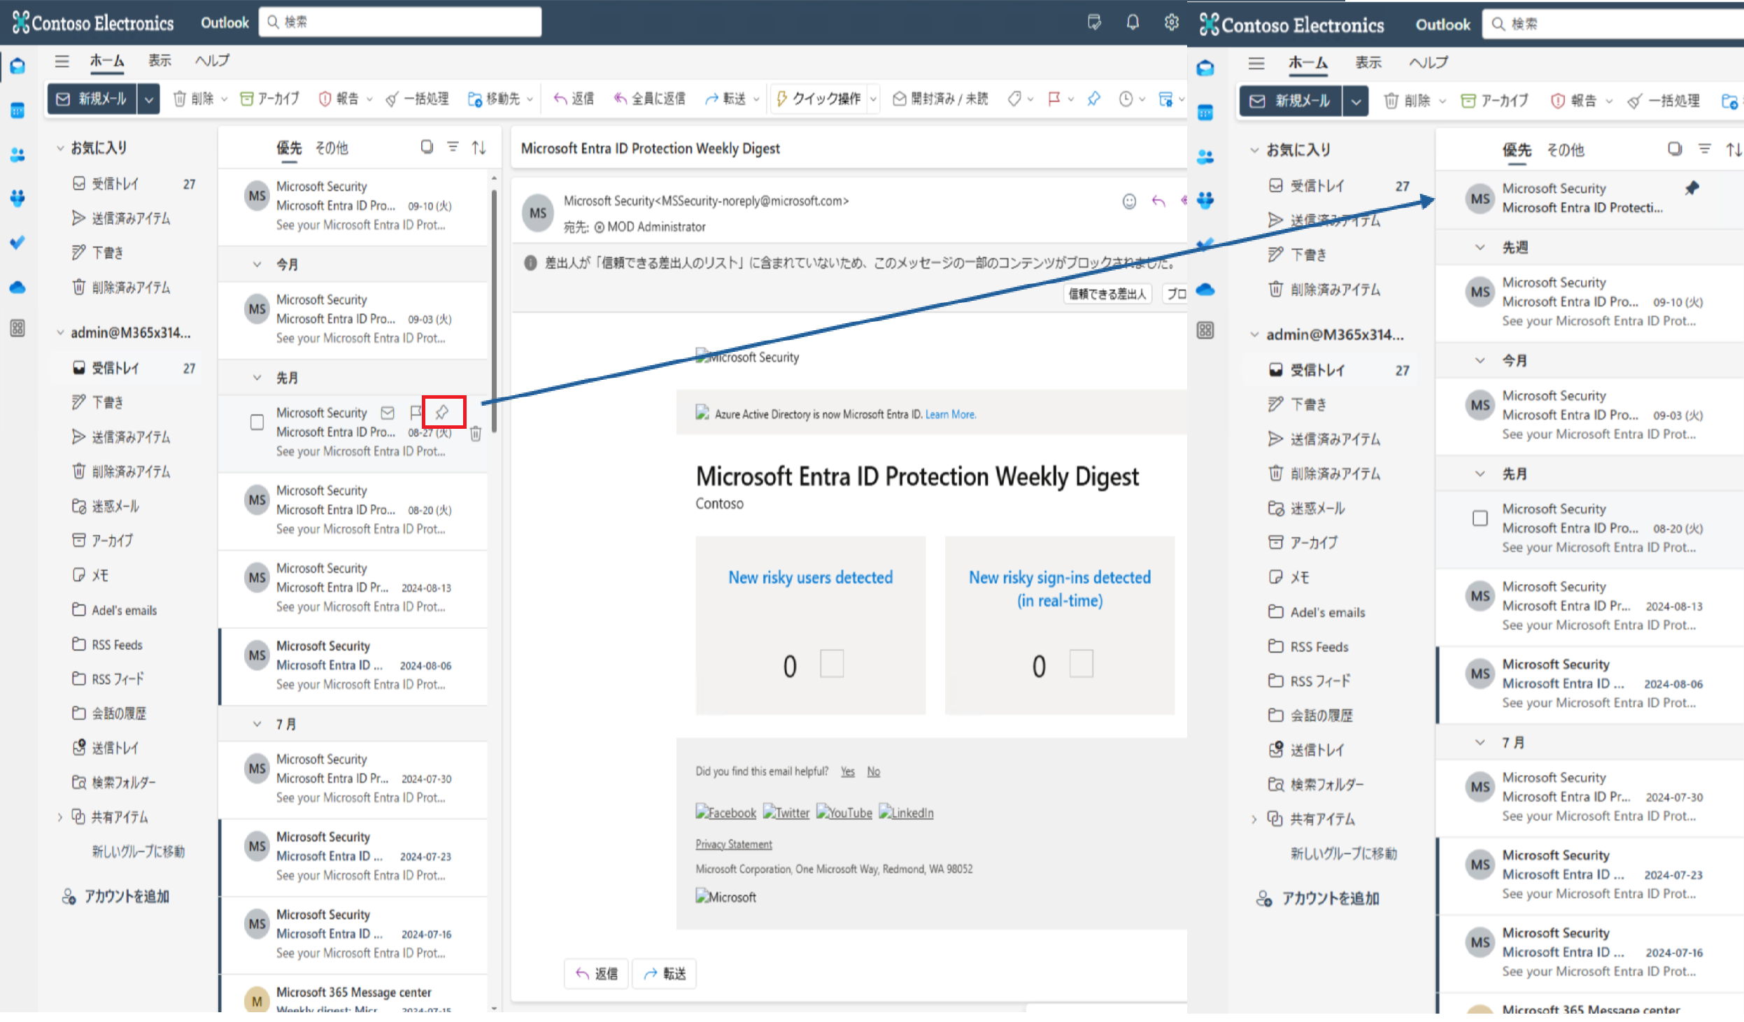Click 報告 in left window toolbar

339,99
